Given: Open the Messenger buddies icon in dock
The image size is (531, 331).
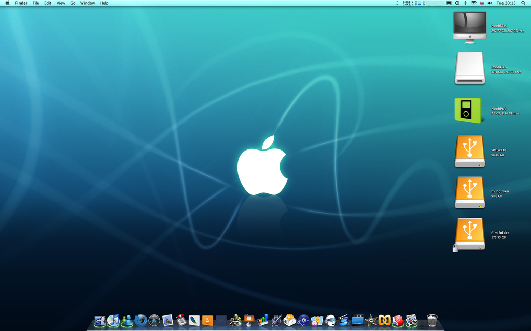Looking at the screenshot, I should (127, 320).
